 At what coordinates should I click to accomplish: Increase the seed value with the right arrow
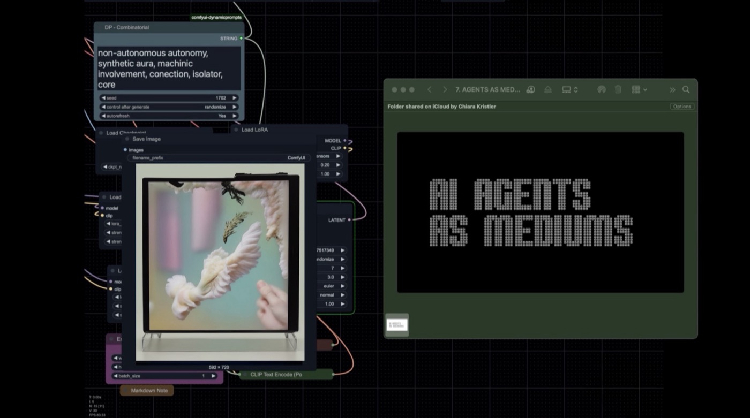(x=234, y=98)
